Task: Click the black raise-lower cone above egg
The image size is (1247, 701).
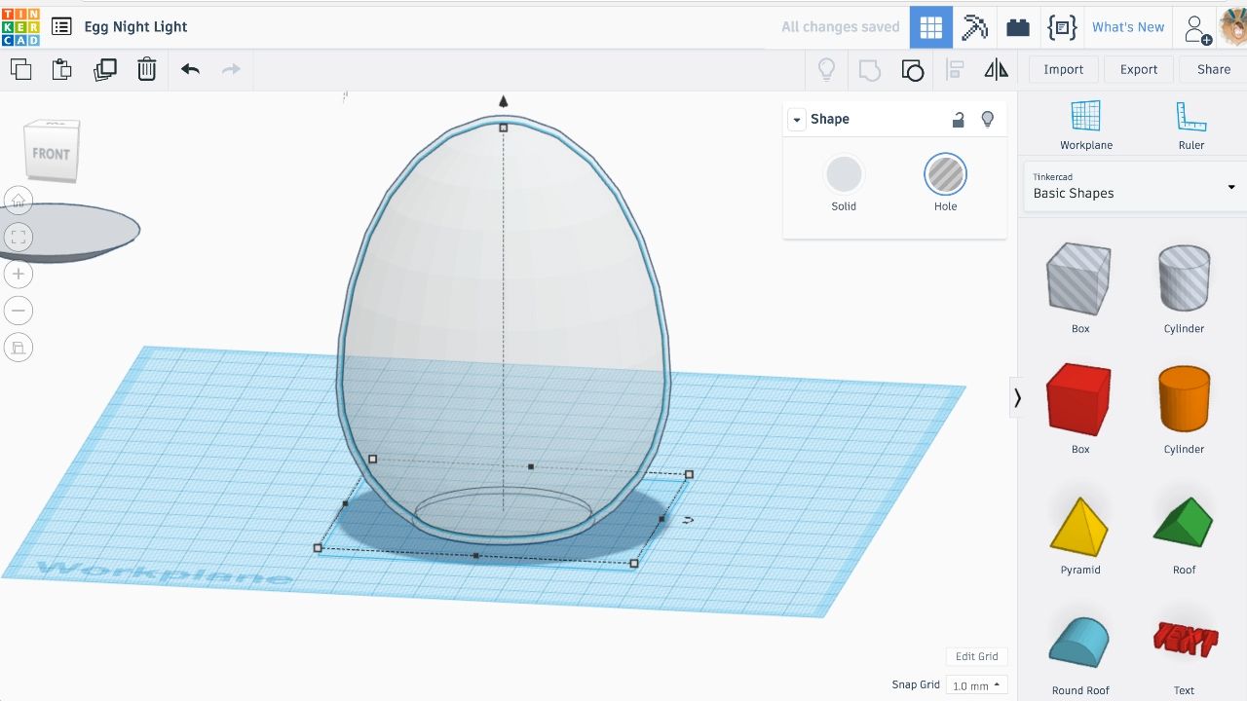Action: click(x=504, y=101)
